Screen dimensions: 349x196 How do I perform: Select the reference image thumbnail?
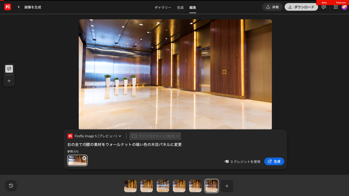click(x=77, y=160)
